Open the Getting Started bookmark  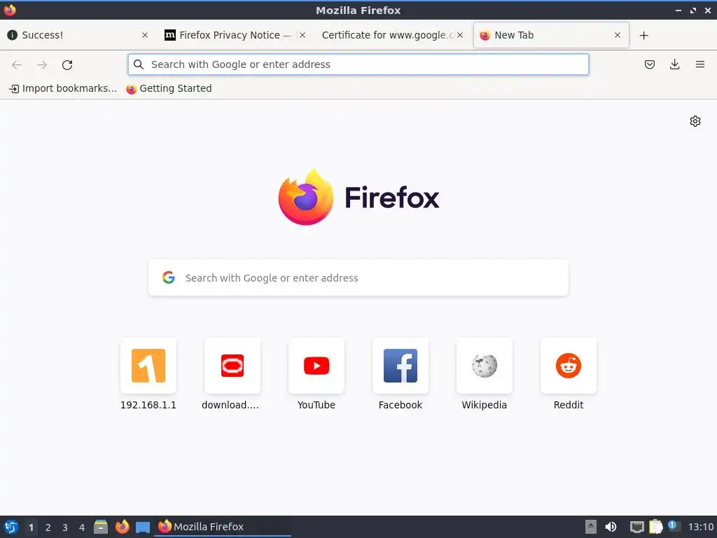(x=169, y=89)
